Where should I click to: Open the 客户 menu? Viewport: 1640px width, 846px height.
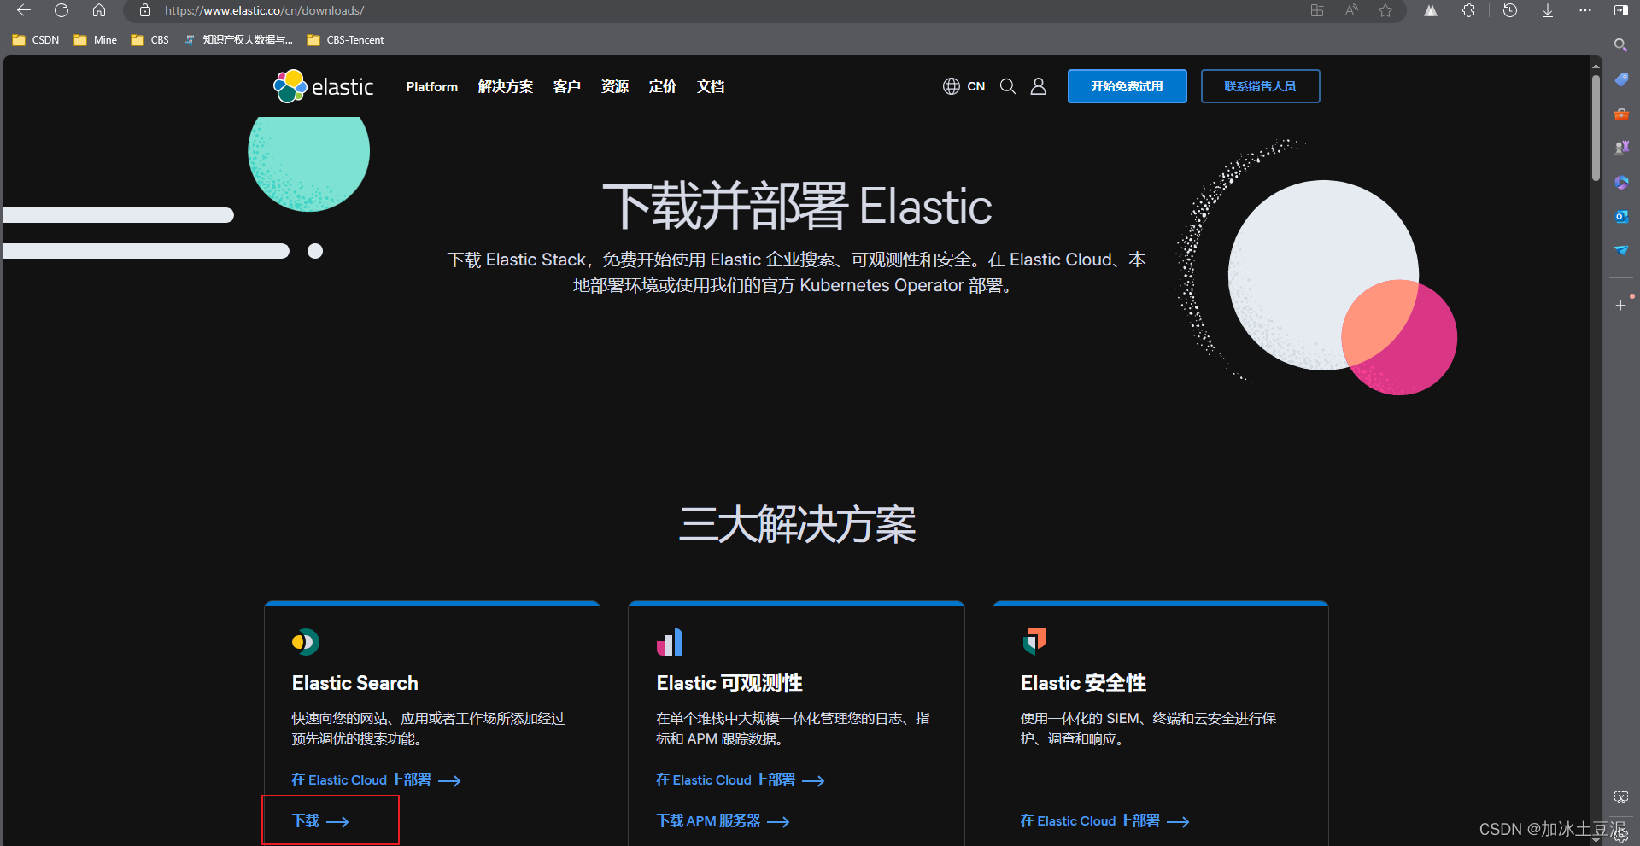(x=567, y=86)
